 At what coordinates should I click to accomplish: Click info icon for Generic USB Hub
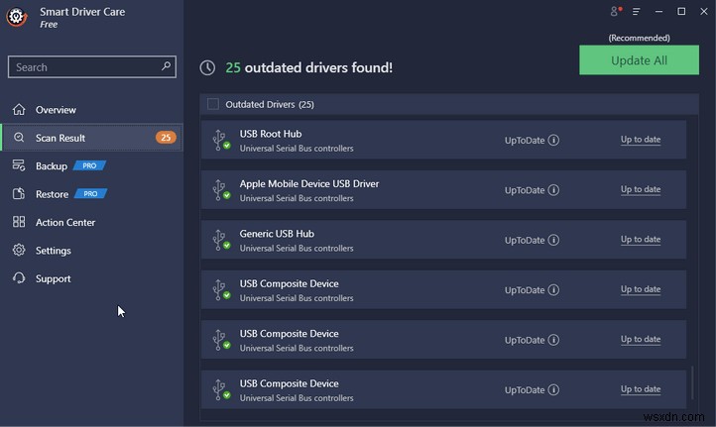coord(553,240)
